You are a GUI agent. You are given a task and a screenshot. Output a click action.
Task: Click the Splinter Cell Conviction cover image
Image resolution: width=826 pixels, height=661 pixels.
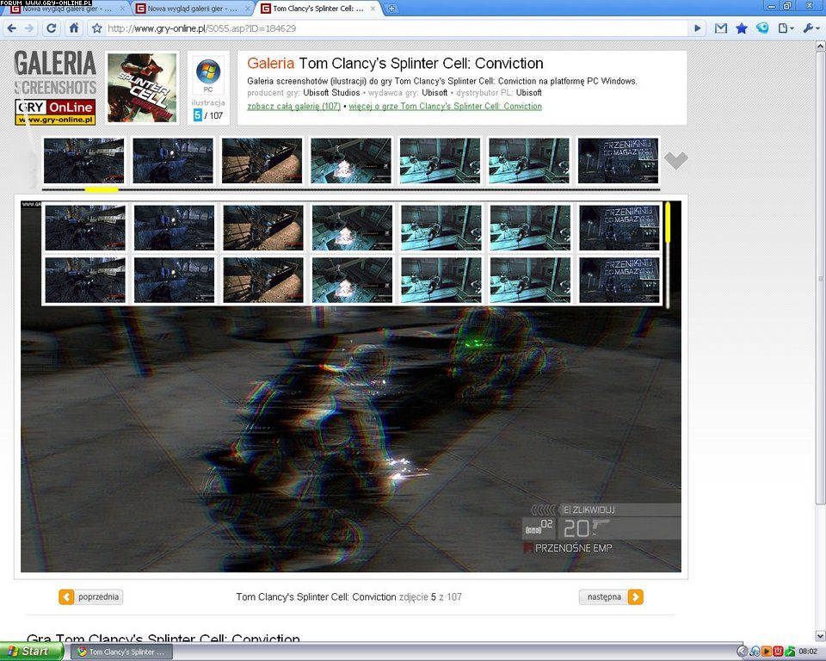(142, 88)
